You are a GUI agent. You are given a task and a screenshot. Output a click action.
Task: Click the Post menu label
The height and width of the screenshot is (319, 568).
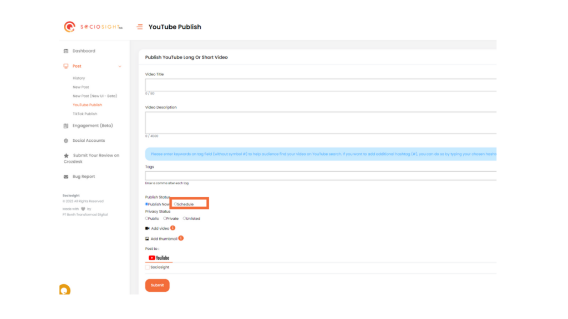pos(77,66)
